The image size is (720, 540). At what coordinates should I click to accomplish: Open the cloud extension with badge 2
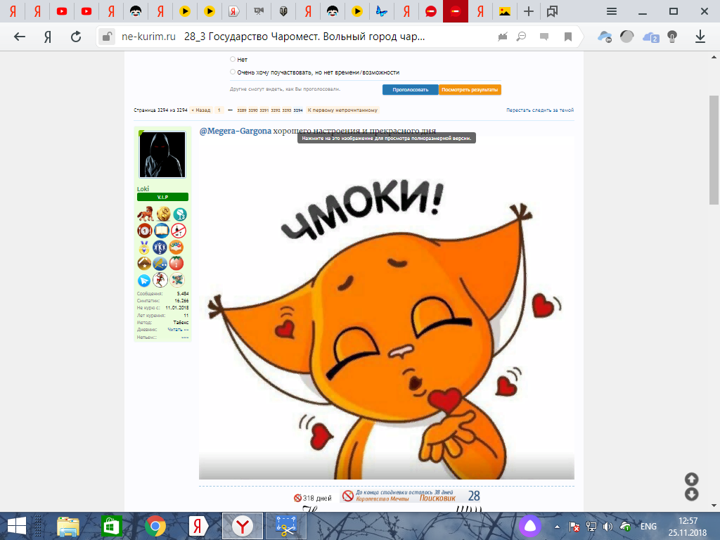coord(650,37)
